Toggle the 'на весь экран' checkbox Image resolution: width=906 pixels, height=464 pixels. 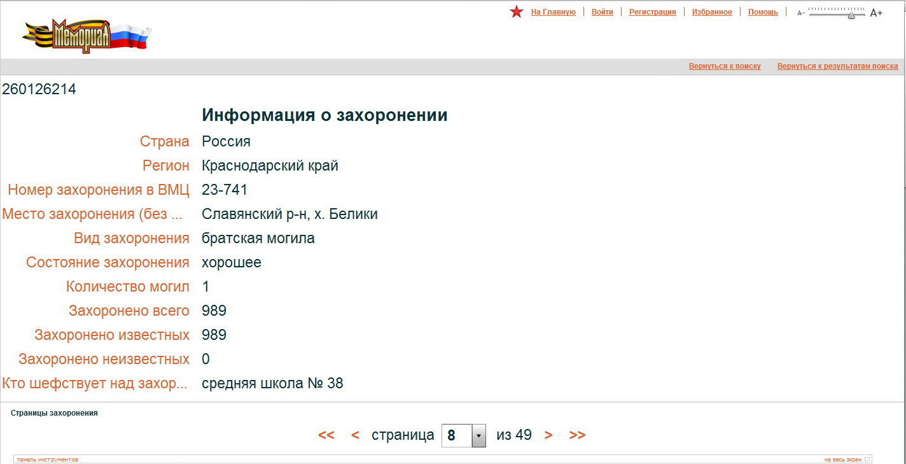tap(867, 459)
